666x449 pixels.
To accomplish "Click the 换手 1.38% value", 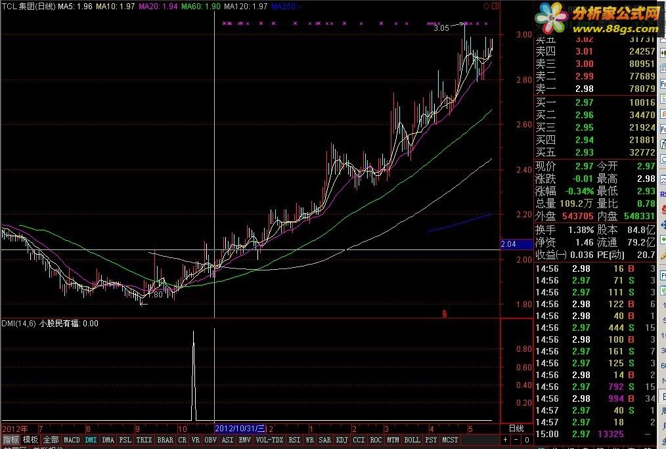I will 581,230.
